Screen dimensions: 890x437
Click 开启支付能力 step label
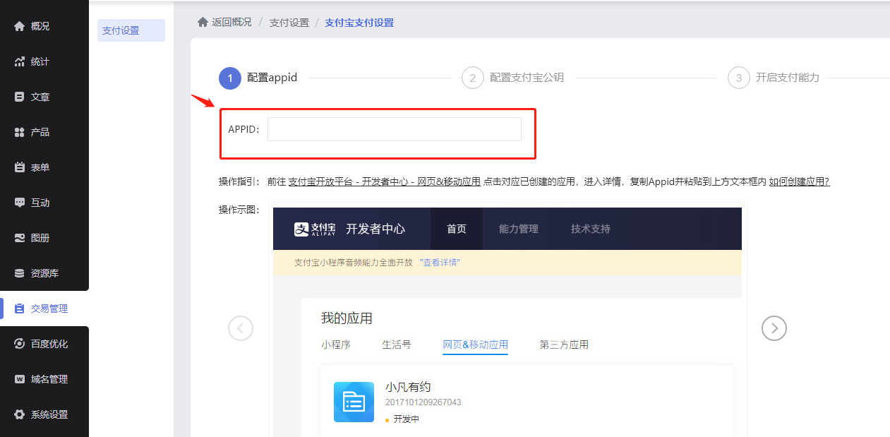pyautogui.click(x=788, y=78)
